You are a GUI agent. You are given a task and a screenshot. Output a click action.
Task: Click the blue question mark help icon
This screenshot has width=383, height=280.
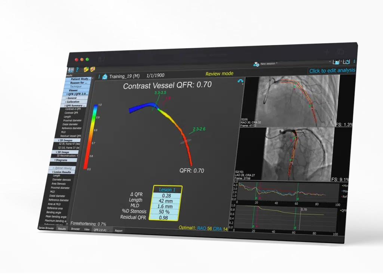[x=77, y=70]
